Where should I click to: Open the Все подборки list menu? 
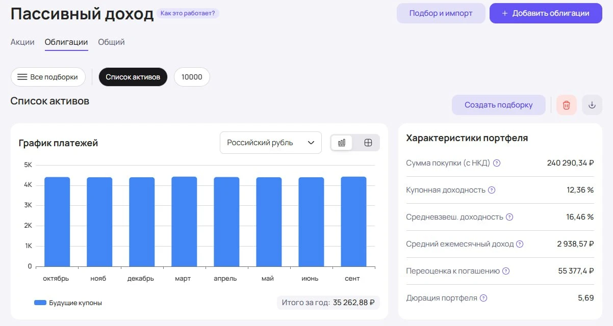click(48, 77)
